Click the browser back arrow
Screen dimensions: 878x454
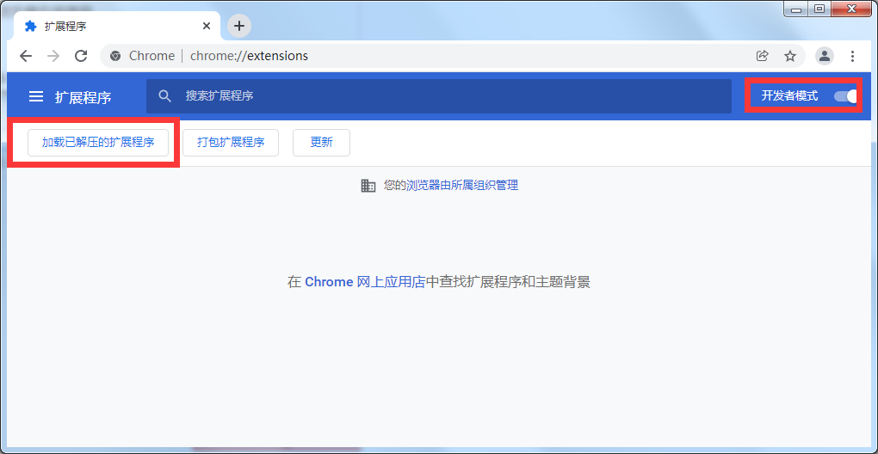[26, 56]
